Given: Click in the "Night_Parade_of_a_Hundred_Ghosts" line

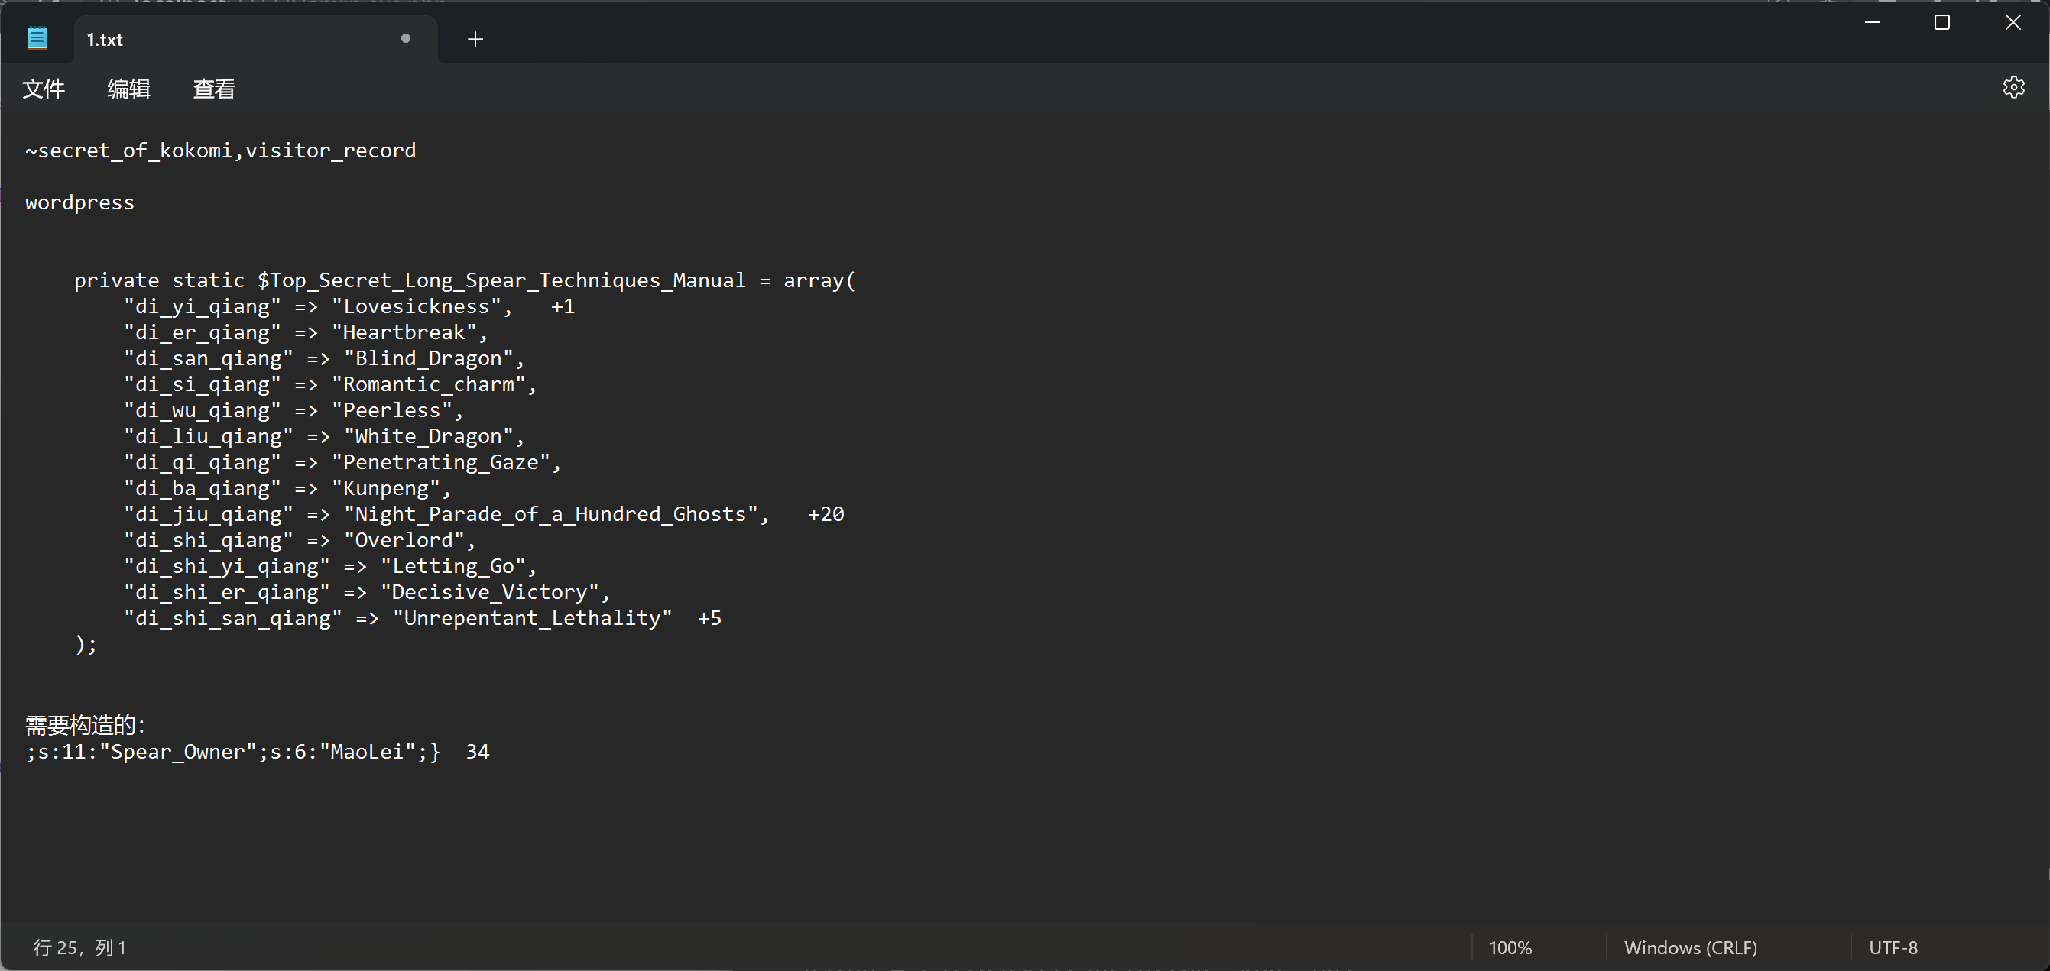Looking at the screenshot, I should [x=549, y=514].
